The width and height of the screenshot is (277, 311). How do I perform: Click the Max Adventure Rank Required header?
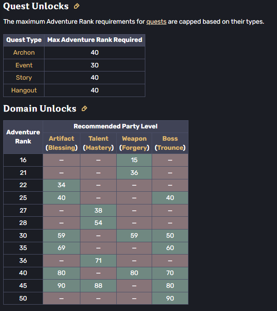pyautogui.click(x=94, y=40)
